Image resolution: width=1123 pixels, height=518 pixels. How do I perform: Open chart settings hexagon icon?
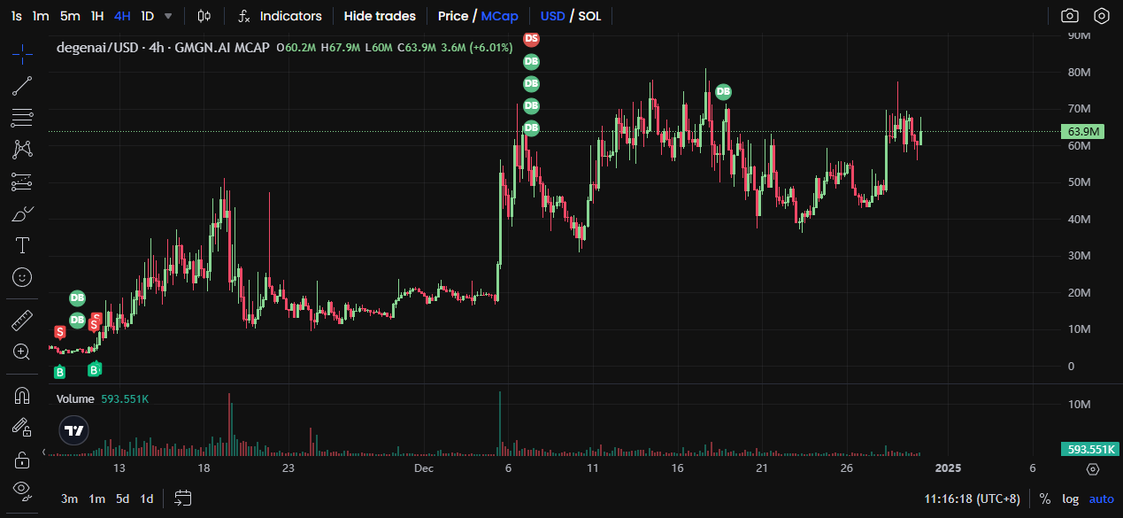(x=1102, y=16)
